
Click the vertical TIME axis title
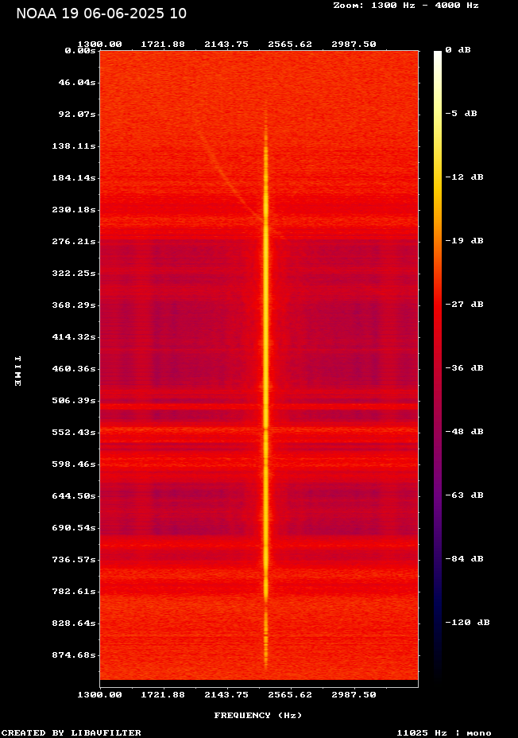(x=17, y=371)
